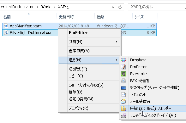Screen dimensions: 186x123
Task: Click the Evernote elephant icon
Action: coord(123,74)
